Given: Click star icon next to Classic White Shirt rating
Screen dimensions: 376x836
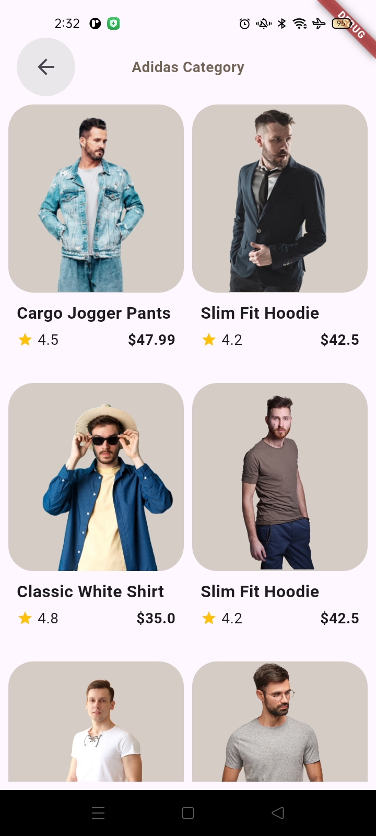Looking at the screenshot, I should (25, 618).
